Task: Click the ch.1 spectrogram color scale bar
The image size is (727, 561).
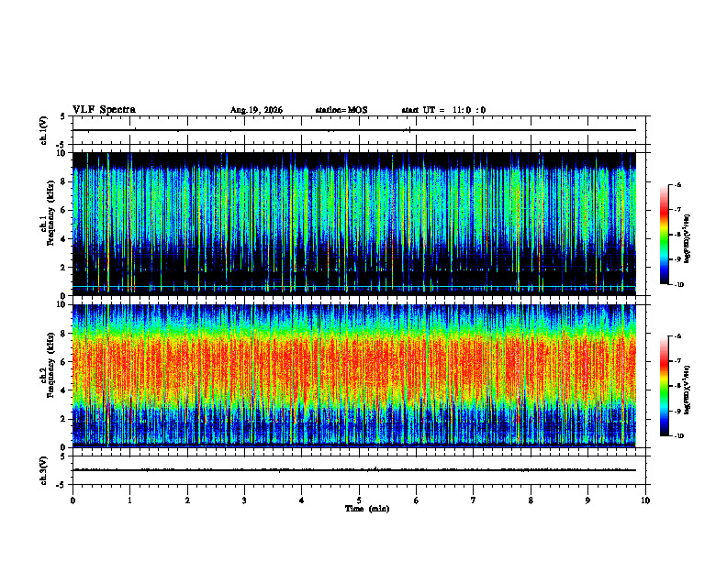Action: 665,235
